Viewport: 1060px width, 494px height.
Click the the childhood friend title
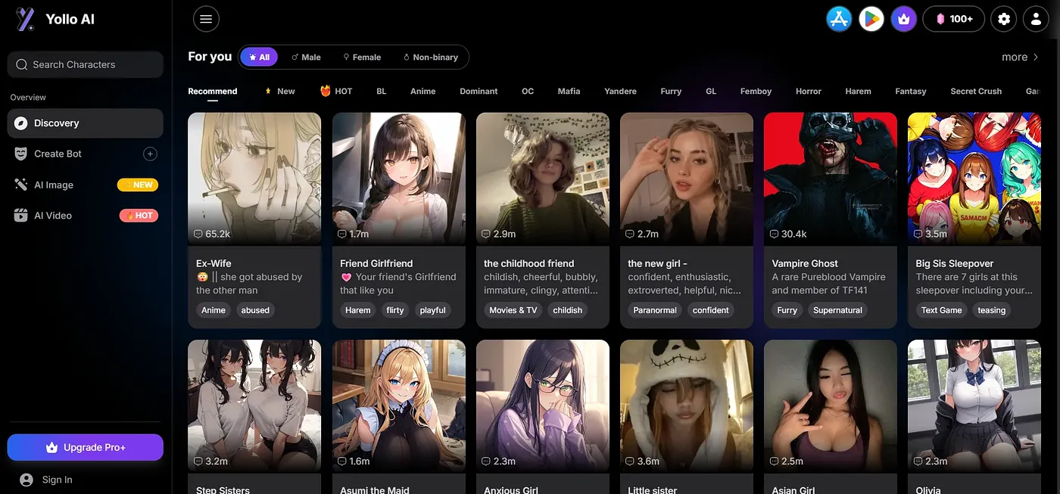[x=529, y=263]
